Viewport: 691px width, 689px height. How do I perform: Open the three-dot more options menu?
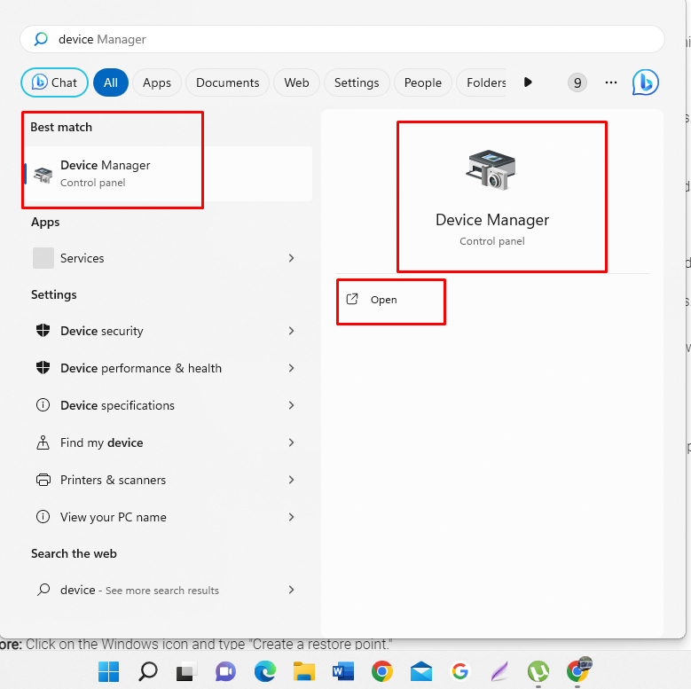pyautogui.click(x=611, y=82)
